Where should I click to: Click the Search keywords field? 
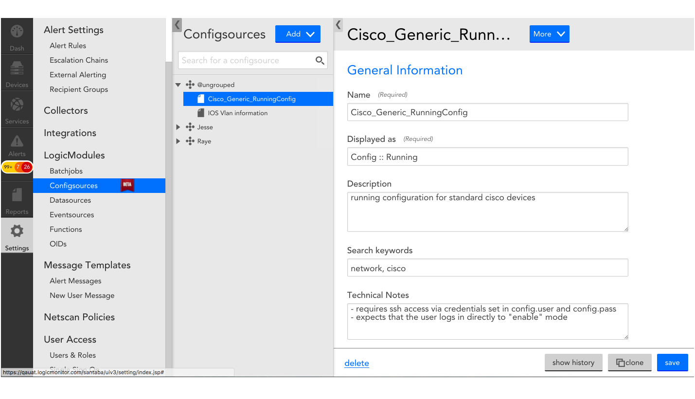[487, 268]
